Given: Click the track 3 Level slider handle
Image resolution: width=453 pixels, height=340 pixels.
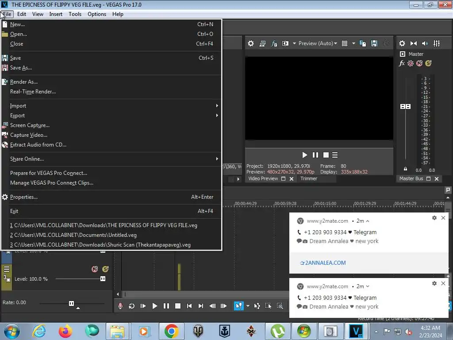Looking at the screenshot, I should tap(103, 279).
